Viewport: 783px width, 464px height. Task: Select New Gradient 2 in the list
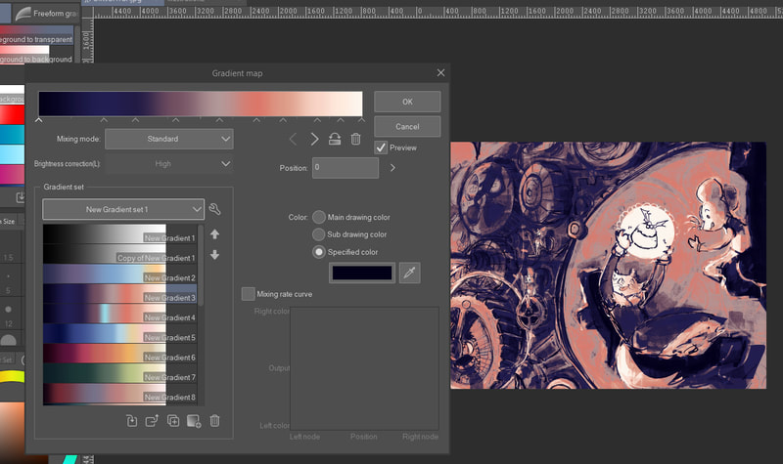[119, 274]
